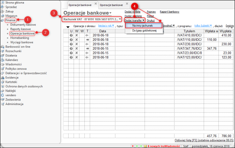Image resolution: width=235 pixels, height=148 pixels.
Task: Click the vendero gear icon
Action: click(2, 95)
